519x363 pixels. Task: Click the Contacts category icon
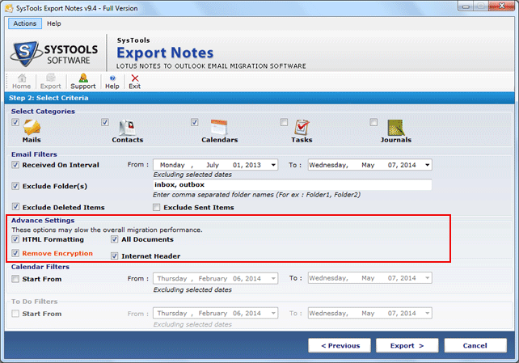point(127,127)
